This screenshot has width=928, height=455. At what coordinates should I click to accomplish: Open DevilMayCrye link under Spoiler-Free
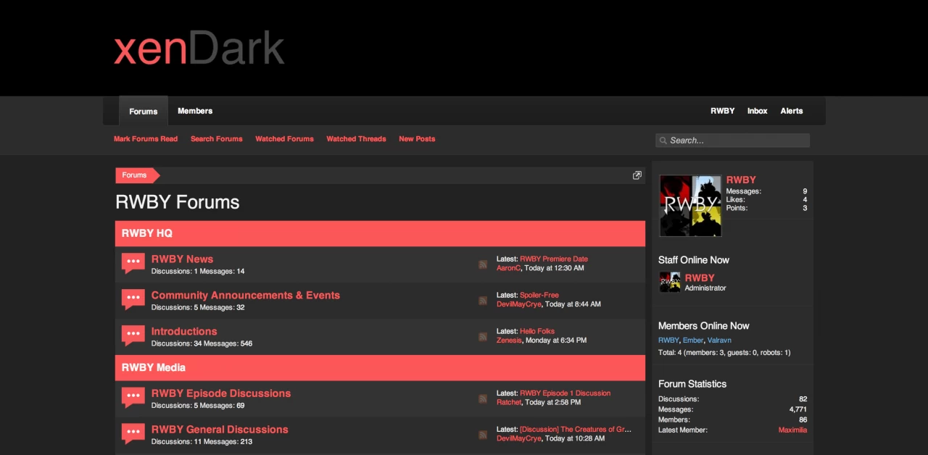pos(519,304)
